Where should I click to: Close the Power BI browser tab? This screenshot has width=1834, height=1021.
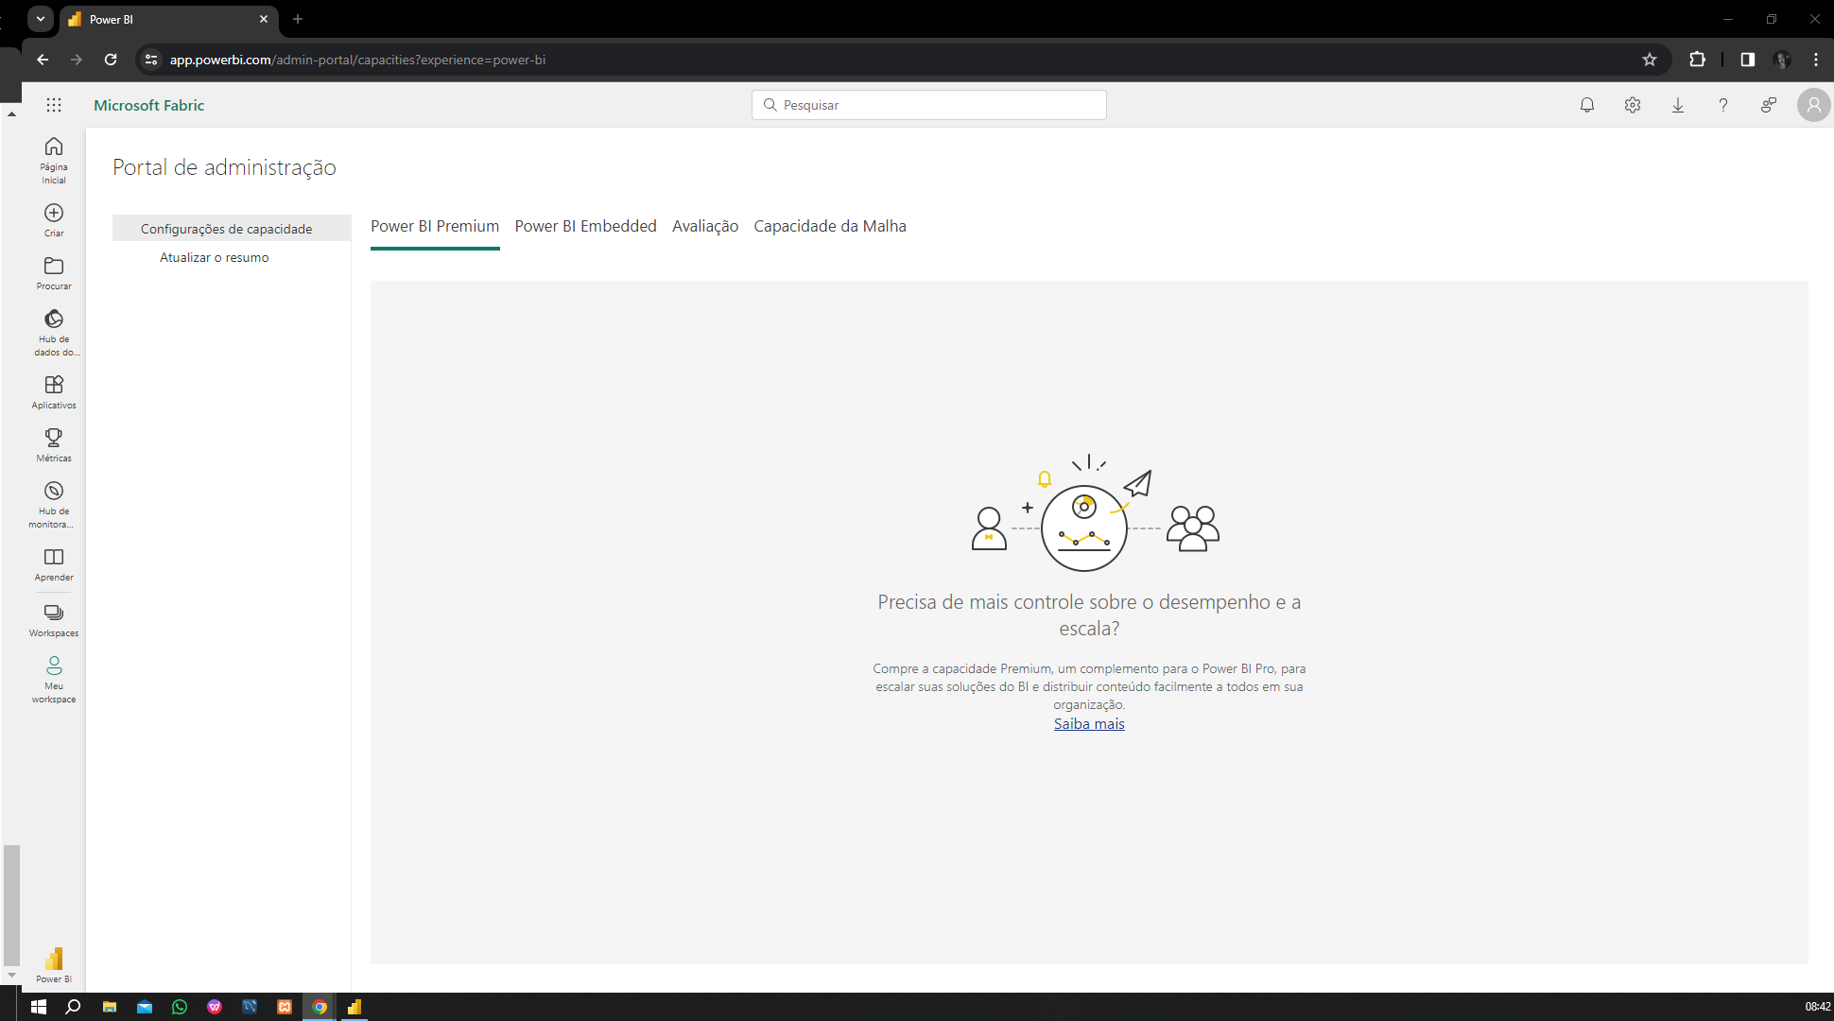click(x=264, y=19)
